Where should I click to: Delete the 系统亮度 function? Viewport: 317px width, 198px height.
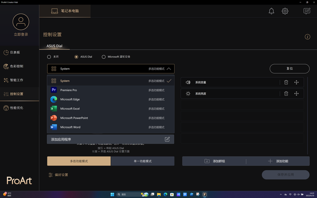[286, 94]
